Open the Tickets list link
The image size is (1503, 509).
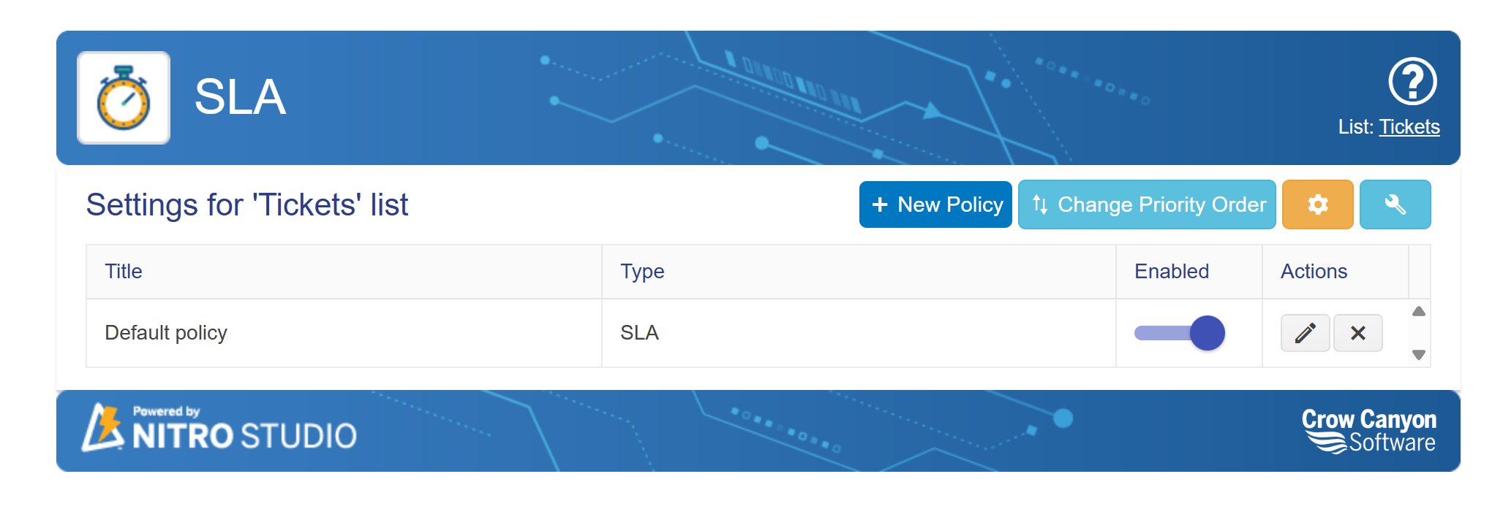click(x=1409, y=127)
